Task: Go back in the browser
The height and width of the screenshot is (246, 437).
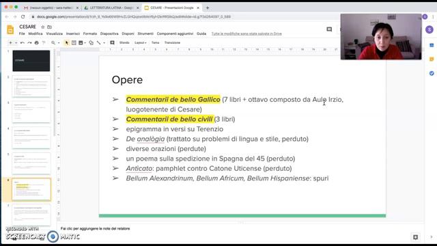Action: point(7,16)
